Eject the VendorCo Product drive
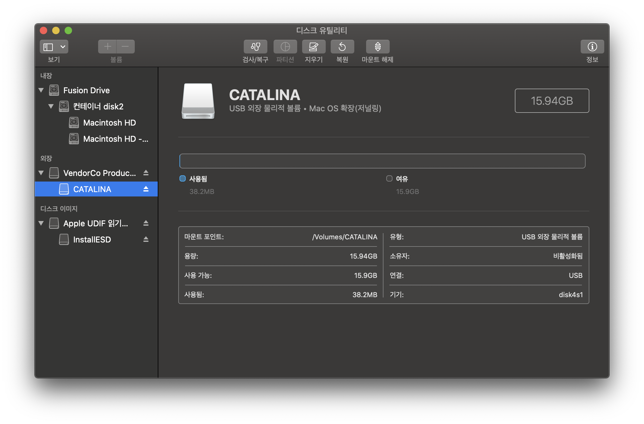Viewport: 644px width, 424px height. tap(146, 173)
